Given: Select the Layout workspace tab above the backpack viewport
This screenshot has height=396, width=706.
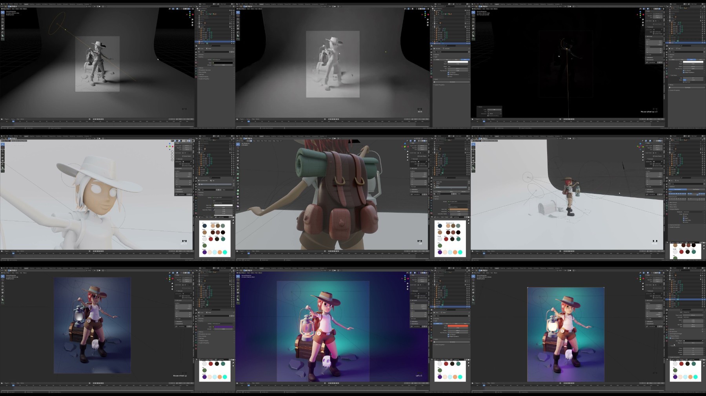Looking at the screenshot, I should click(261, 136).
